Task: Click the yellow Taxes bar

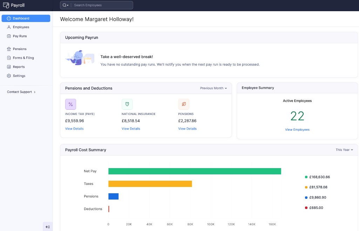Action: pos(150,184)
